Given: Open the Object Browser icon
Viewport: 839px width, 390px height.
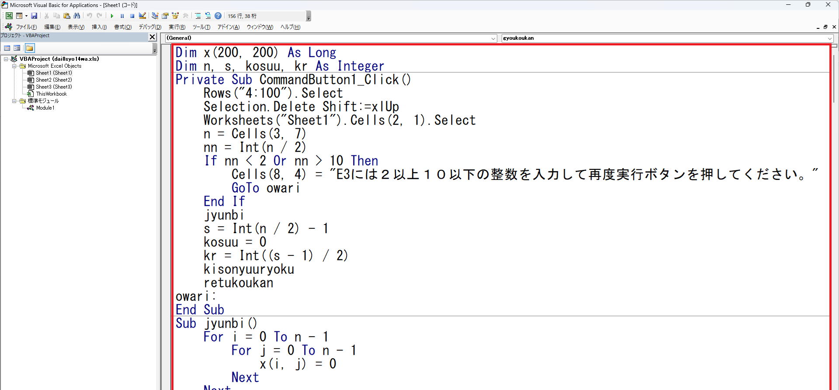Looking at the screenshot, I should point(175,16).
